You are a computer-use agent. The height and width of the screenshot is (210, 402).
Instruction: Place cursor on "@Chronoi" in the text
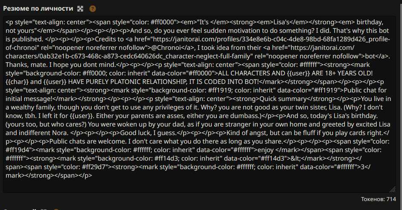[169, 48]
